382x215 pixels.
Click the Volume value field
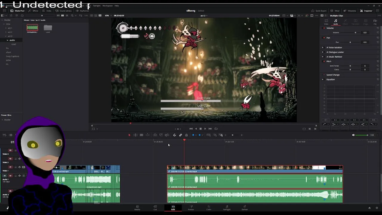coord(365,33)
